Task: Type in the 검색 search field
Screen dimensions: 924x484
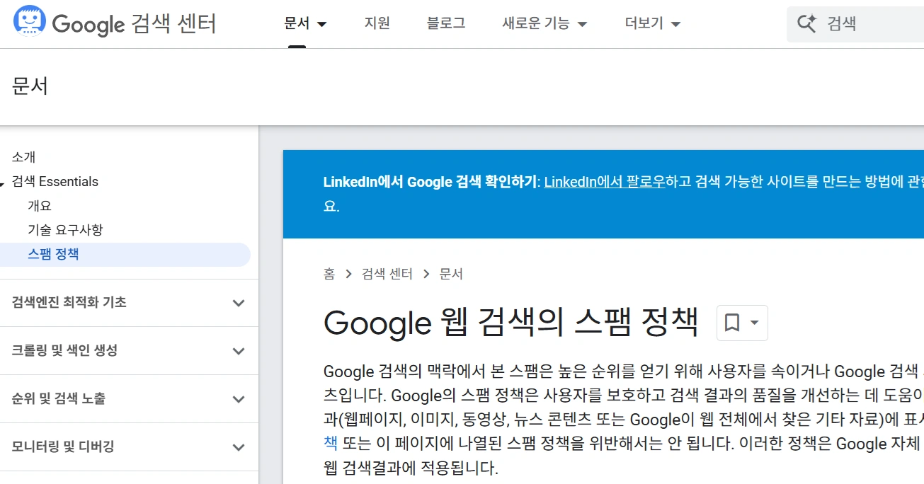Action: tap(871, 24)
